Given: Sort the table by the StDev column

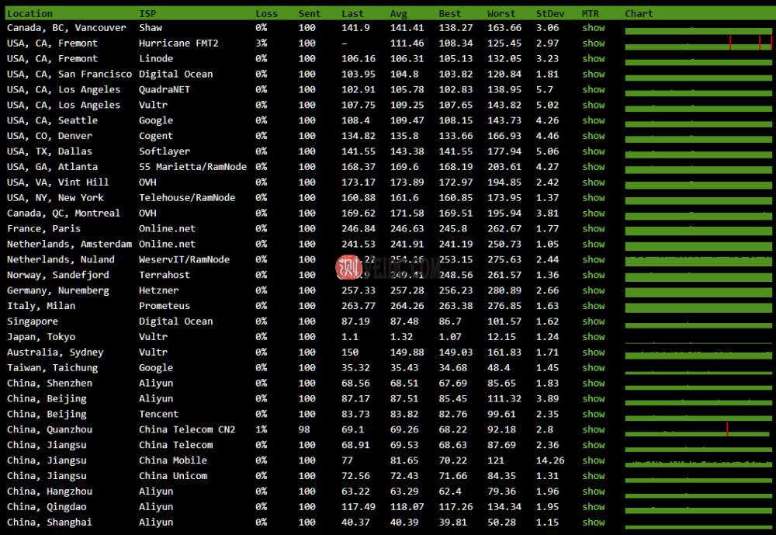Looking at the screenshot, I should tap(551, 13).
